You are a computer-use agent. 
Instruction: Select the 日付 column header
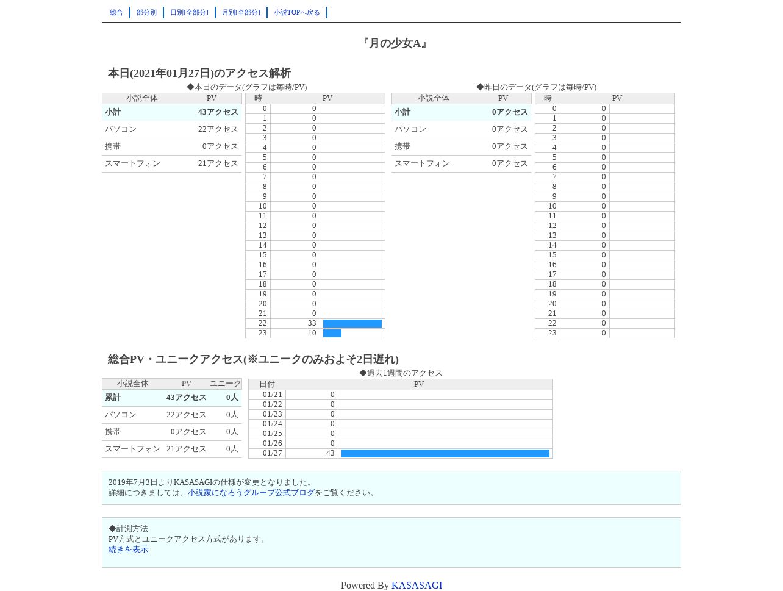point(267,384)
